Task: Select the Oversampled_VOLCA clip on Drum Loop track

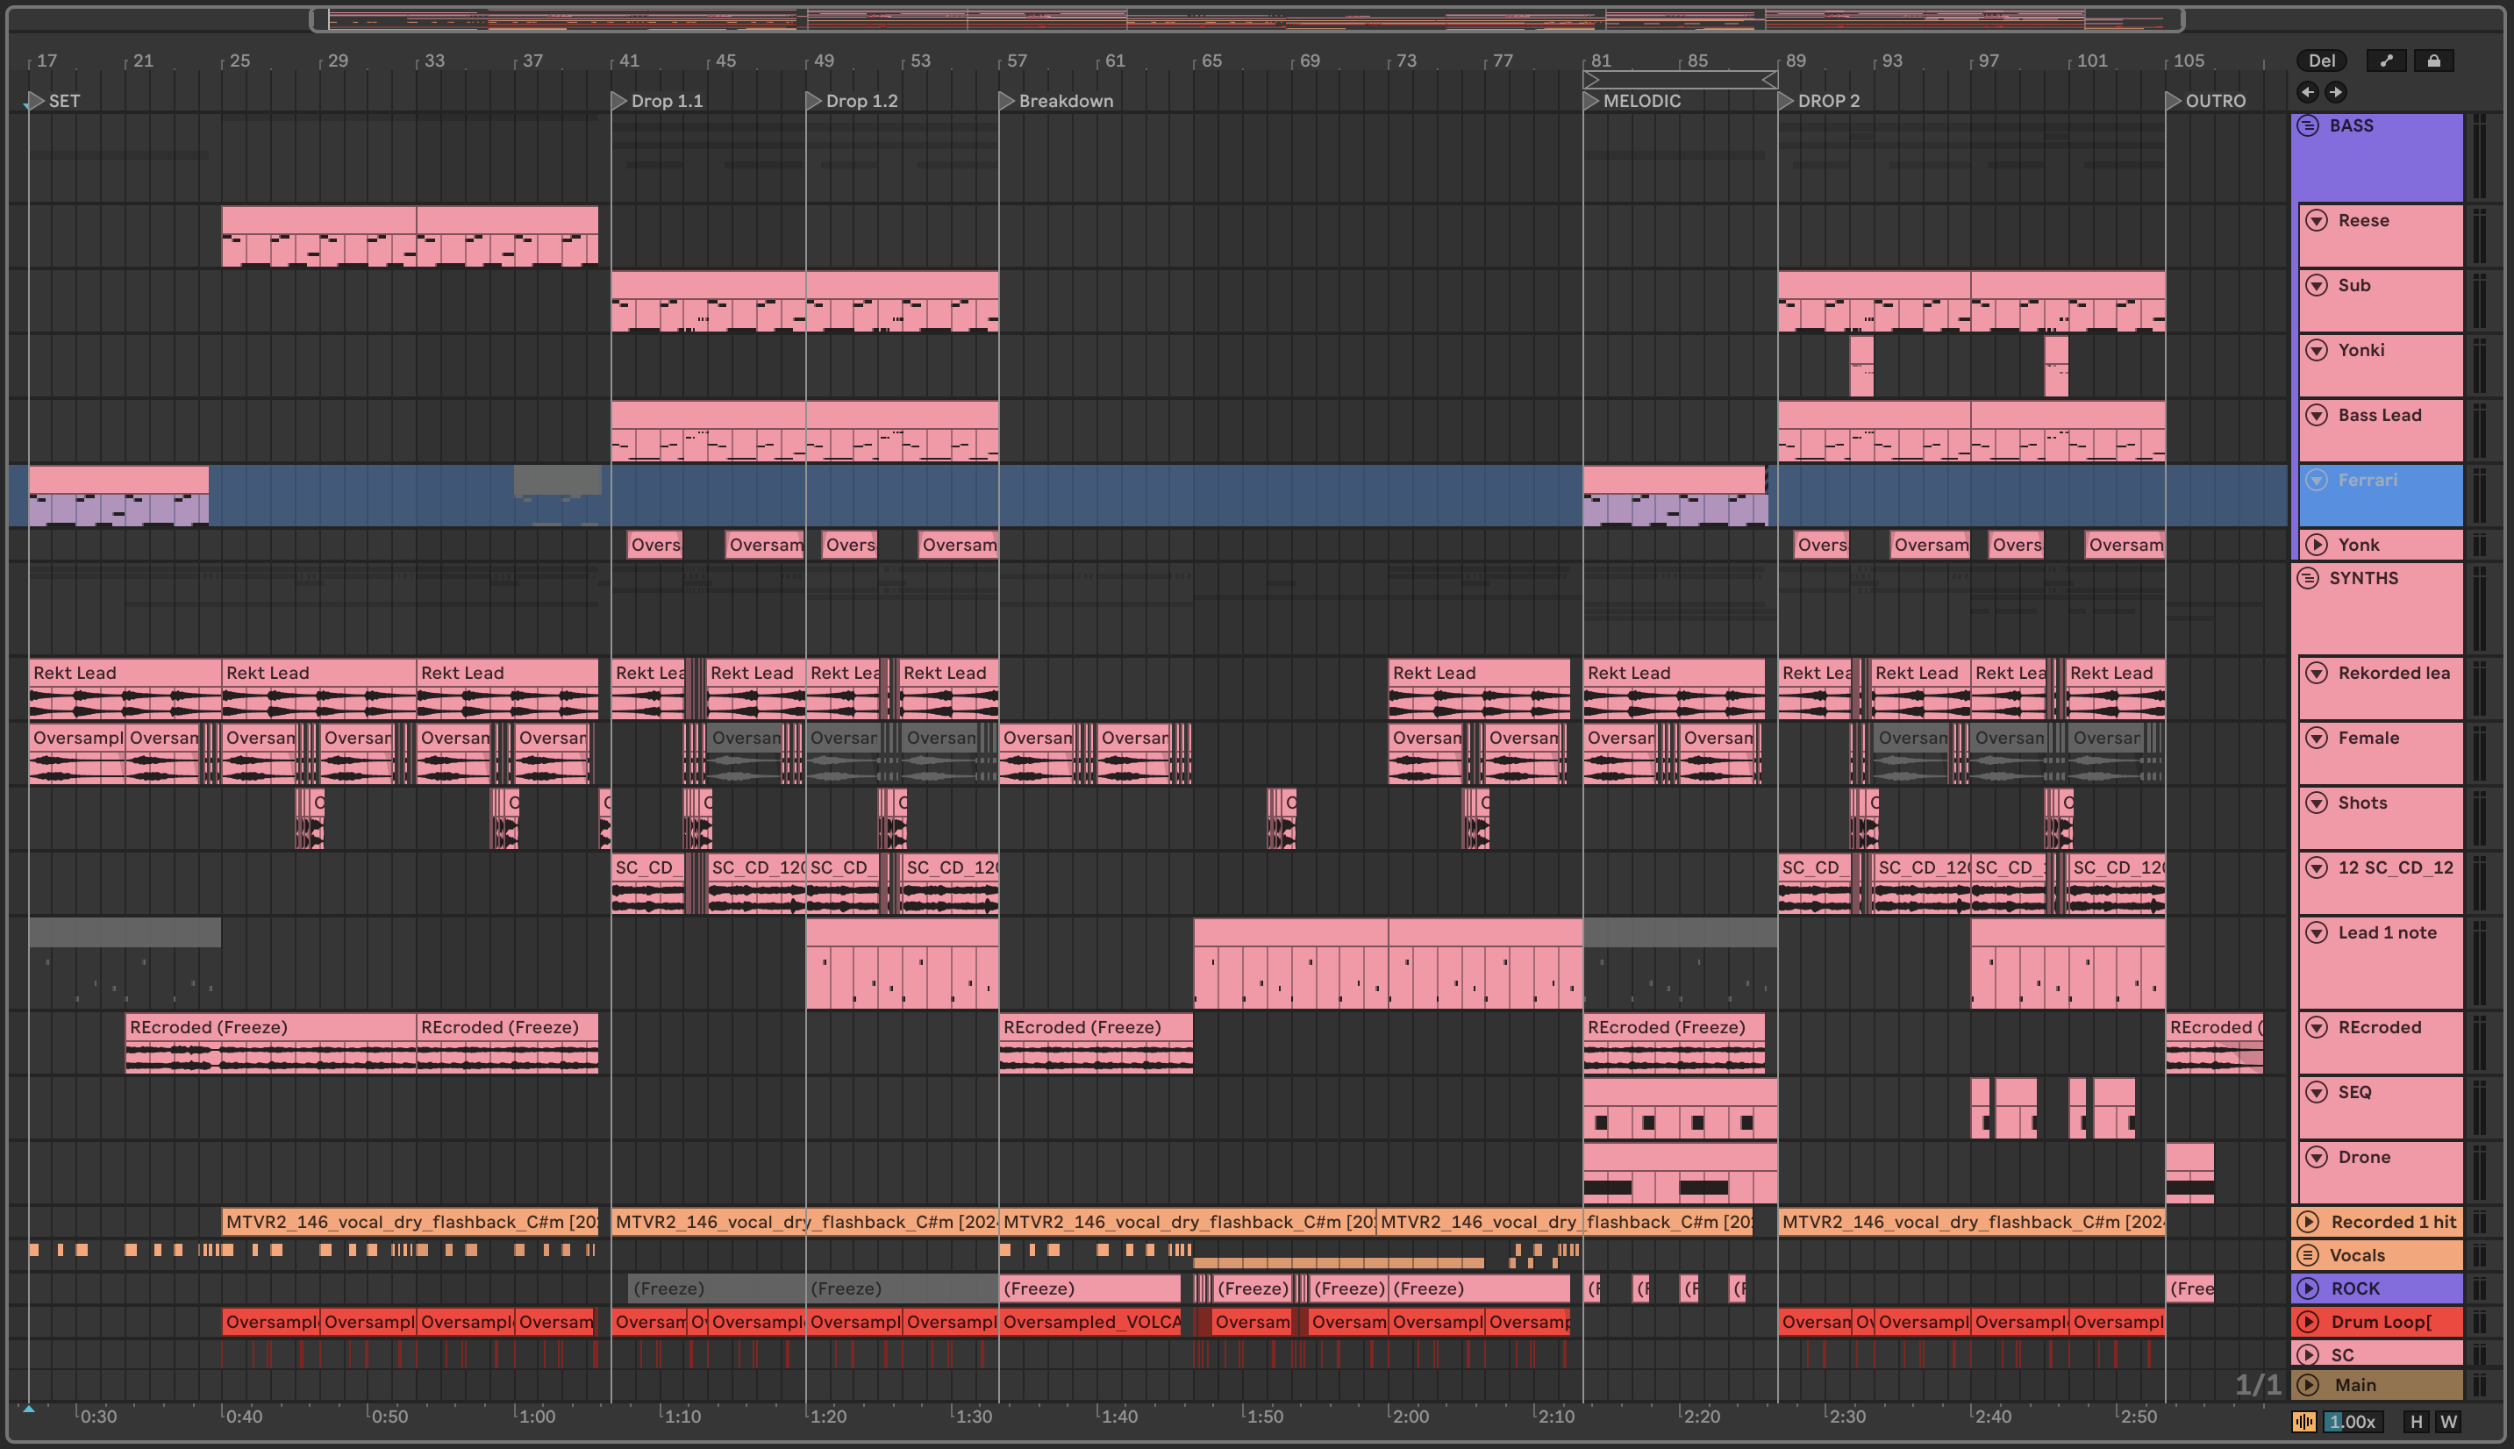Action: pyautogui.click(x=1089, y=1322)
